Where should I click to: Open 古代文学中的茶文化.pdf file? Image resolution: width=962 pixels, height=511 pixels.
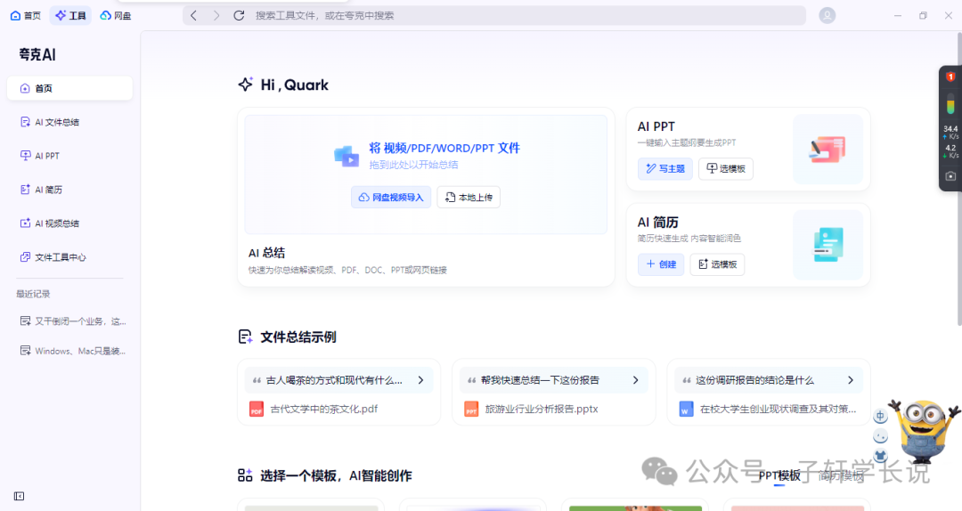coord(324,410)
